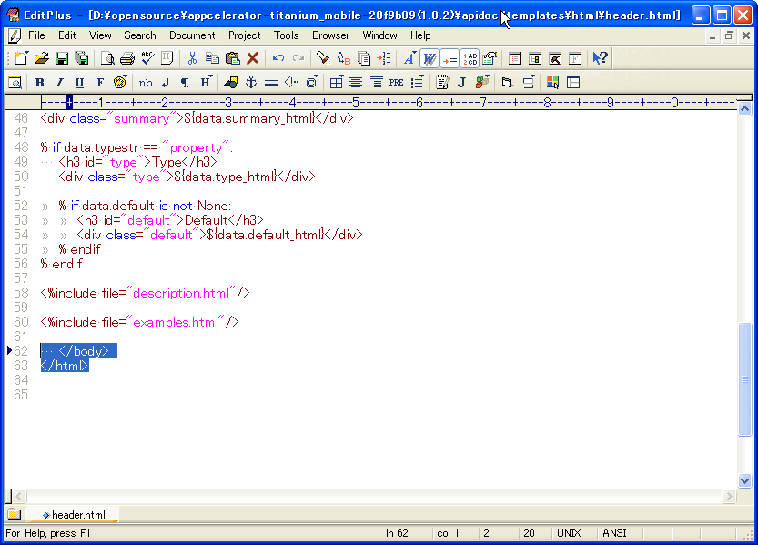Image resolution: width=758 pixels, height=545 pixels.
Task: Click the Redo arrow icon
Action: tap(298, 58)
